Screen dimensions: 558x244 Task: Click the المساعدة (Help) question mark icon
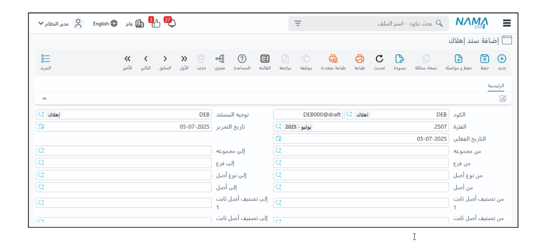click(x=242, y=59)
